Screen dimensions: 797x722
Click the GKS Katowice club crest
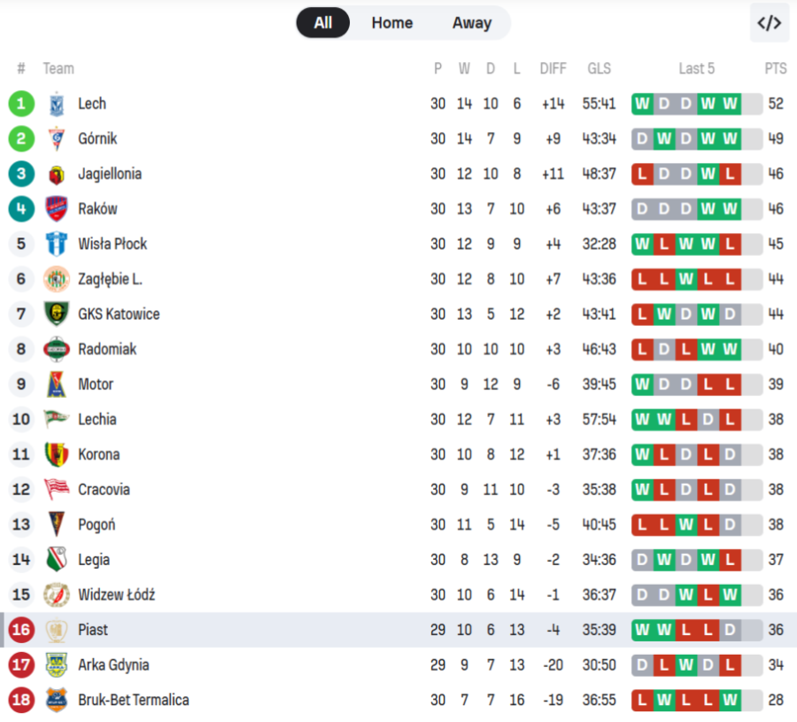pos(57,314)
